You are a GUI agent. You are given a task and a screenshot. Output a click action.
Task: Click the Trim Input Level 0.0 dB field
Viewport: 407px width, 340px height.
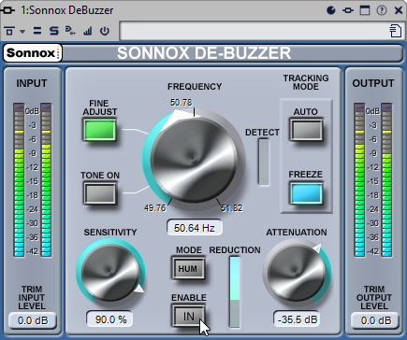(x=33, y=320)
